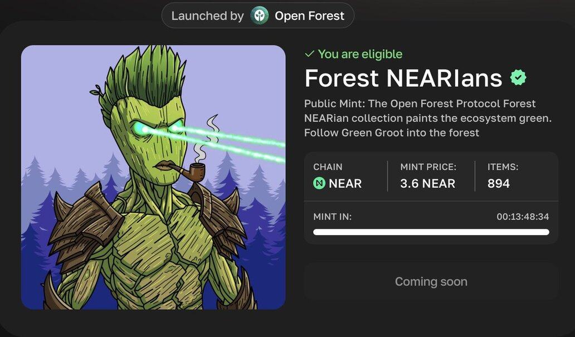This screenshot has height=337, width=575.
Task: Click the MINT IN label
Action: click(332, 217)
